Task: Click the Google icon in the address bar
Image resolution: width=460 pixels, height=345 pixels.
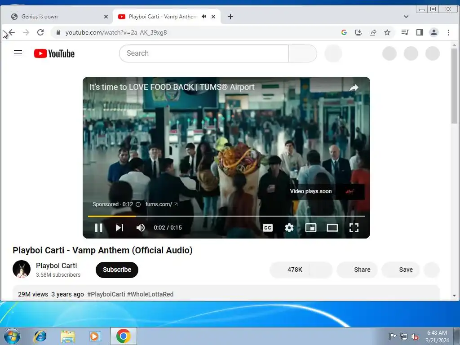Action: coord(344,32)
